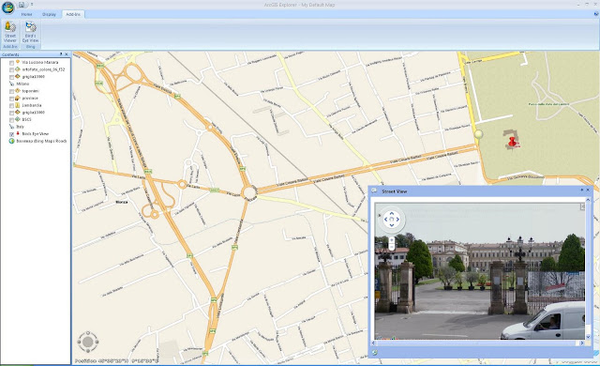Pin the Street View window
Viewport: 600px width, 366px height.
coord(582,190)
